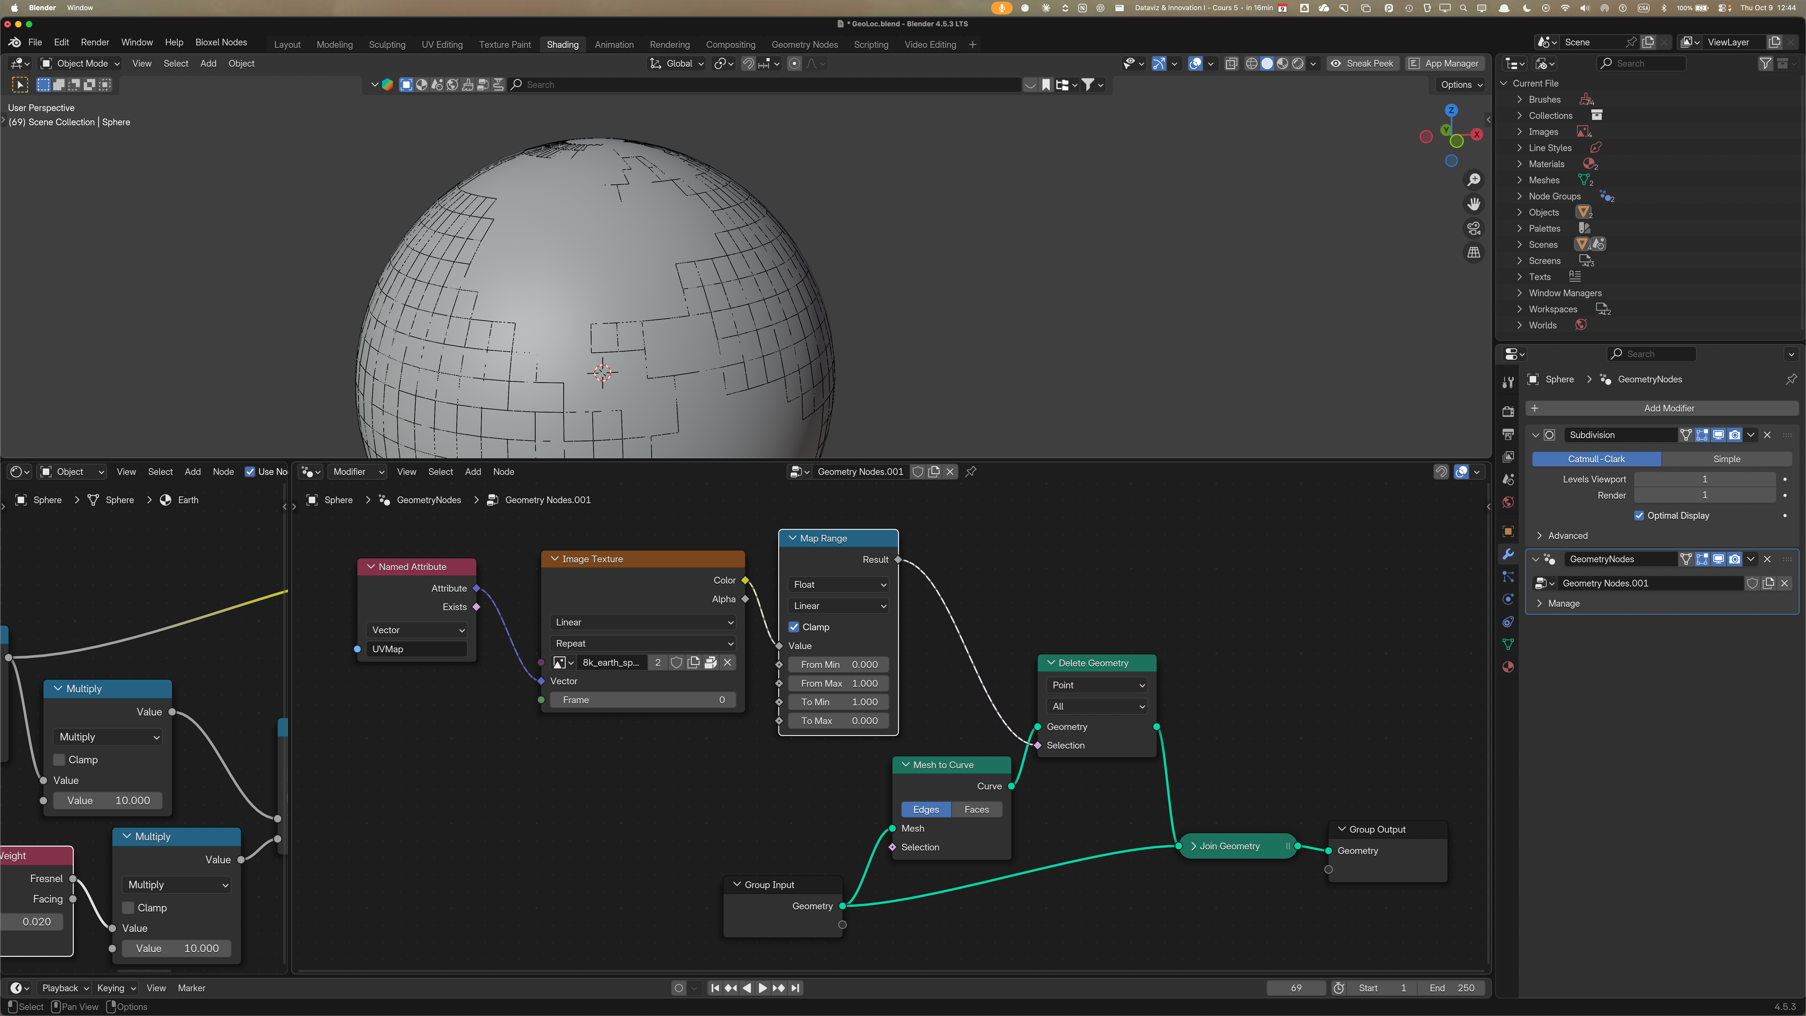Open the Bioxel Nodes menu

pyautogui.click(x=221, y=43)
